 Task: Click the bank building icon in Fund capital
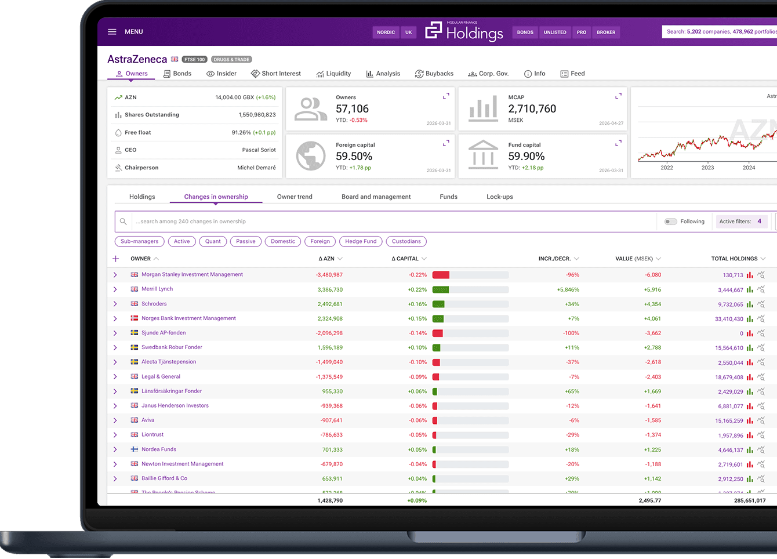pyautogui.click(x=483, y=155)
